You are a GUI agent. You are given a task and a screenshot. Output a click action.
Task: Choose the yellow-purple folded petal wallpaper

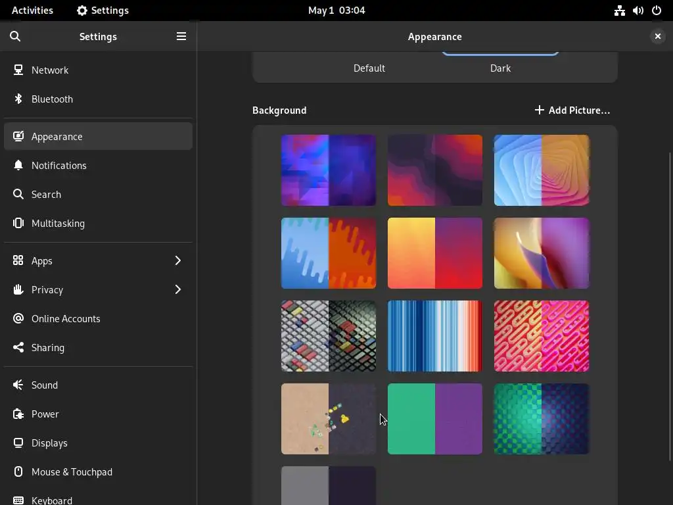pos(542,253)
